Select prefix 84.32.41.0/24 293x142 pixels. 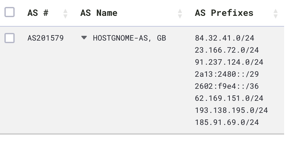tap(225, 38)
